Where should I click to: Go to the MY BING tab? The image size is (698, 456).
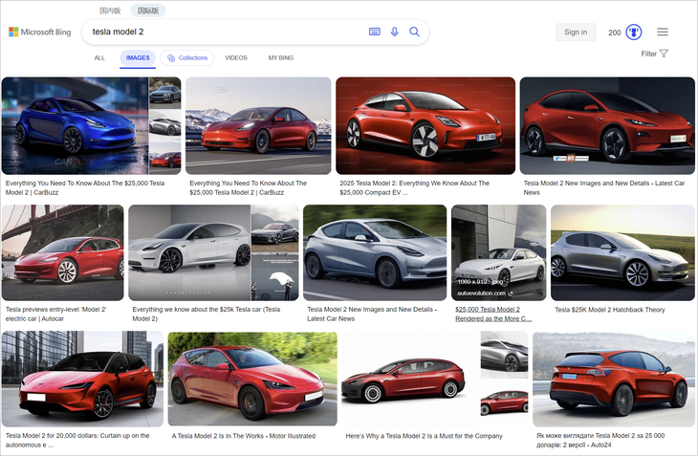280,58
